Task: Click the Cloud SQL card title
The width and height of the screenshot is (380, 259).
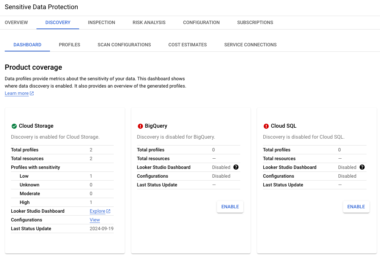Action: [x=284, y=126]
